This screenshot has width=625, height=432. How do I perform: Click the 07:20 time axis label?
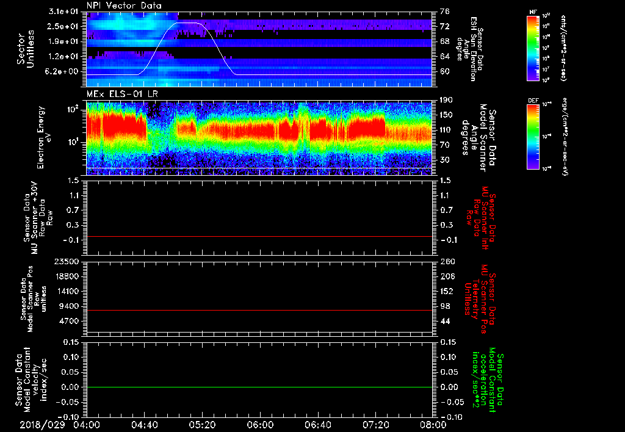click(x=375, y=425)
